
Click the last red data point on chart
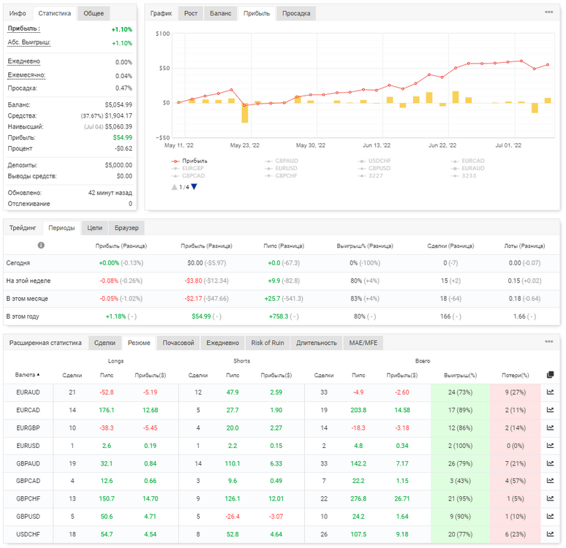[548, 65]
